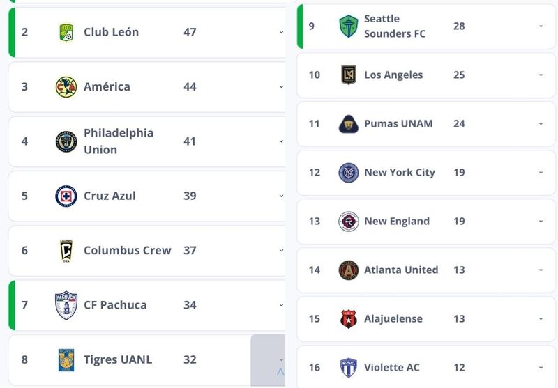Click the Philadelphia Union crest icon

click(x=66, y=141)
